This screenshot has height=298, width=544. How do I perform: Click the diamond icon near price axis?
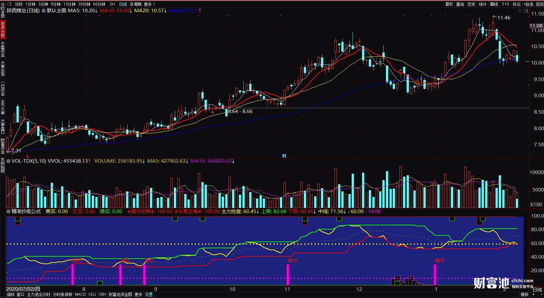(x=520, y=11)
